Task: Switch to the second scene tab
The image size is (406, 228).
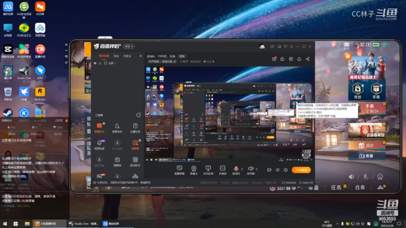Action: pos(116,56)
